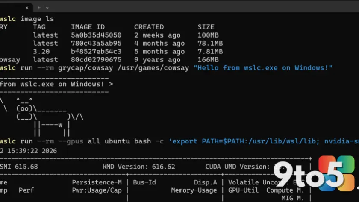This screenshot has width=359, height=202.
Task: Click the 166MB size value
Action: tap(208, 60)
